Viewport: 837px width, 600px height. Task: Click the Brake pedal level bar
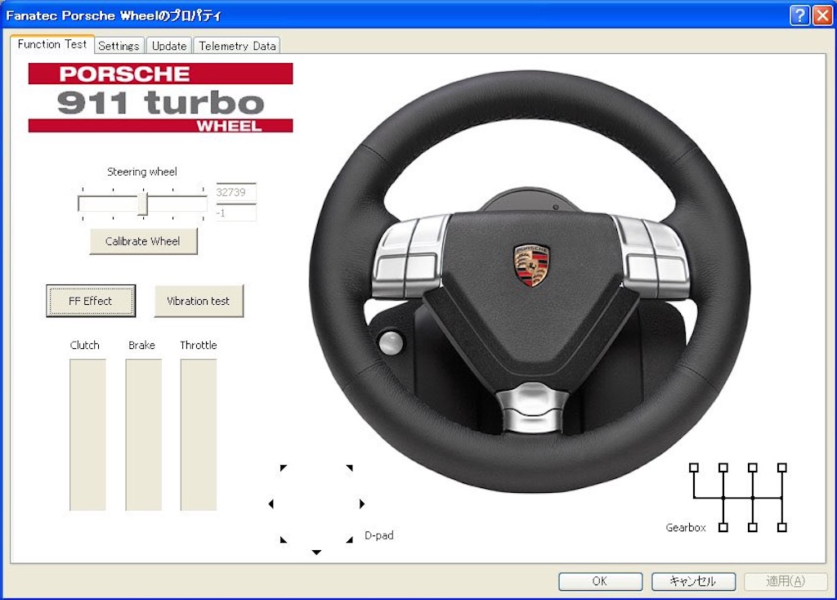click(143, 435)
